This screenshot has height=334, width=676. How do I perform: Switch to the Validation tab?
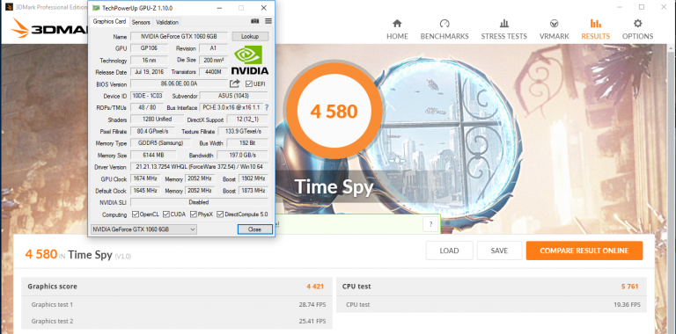[x=167, y=22]
